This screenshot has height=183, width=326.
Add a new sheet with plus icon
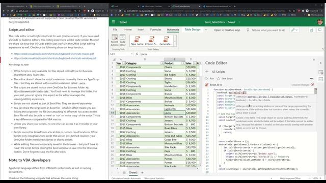pos(142,172)
